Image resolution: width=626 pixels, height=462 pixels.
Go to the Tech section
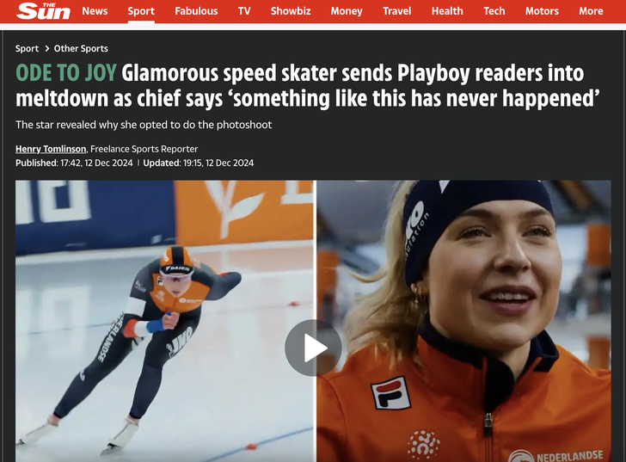click(x=494, y=11)
